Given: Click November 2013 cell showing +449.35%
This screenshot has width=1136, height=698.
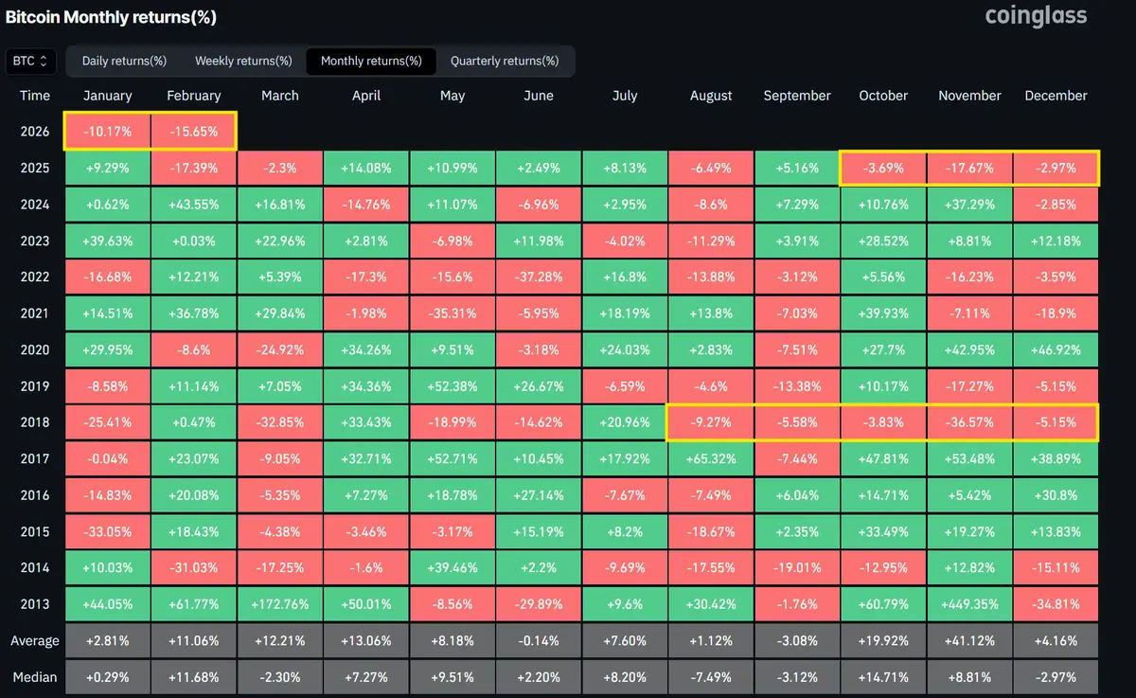Looking at the screenshot, I should 969,603.
